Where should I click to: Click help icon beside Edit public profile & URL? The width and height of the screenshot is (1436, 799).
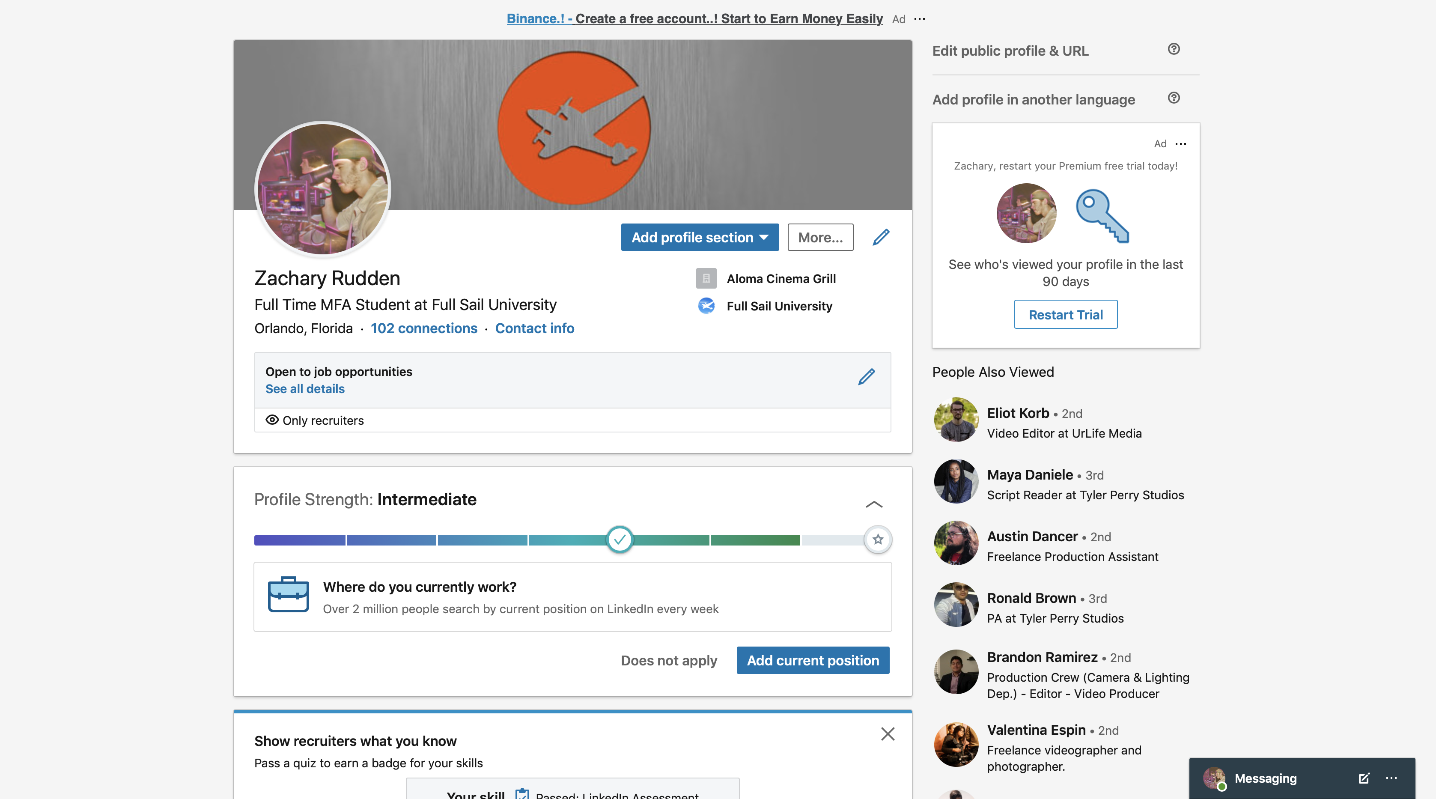click(1174, 49)
